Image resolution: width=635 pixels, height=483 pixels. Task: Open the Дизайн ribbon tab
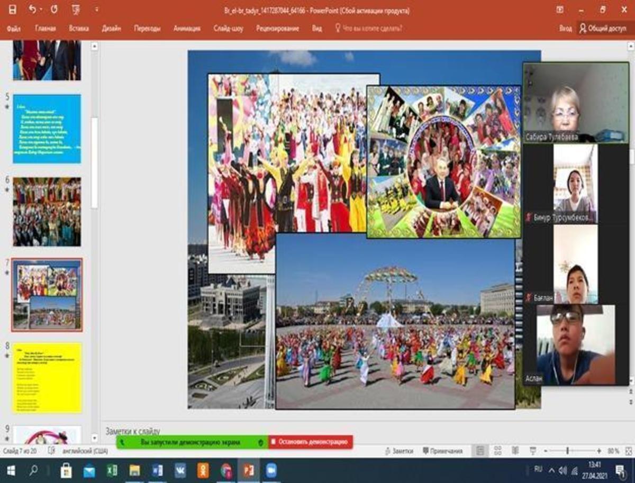111,29
